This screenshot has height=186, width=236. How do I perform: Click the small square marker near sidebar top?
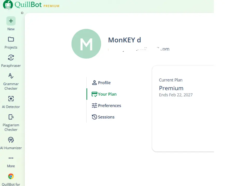(22, 13)
